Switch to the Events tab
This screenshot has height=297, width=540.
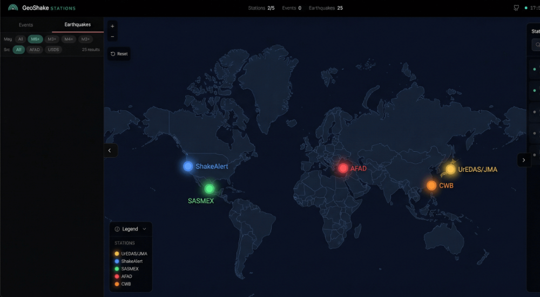point(26,25)
